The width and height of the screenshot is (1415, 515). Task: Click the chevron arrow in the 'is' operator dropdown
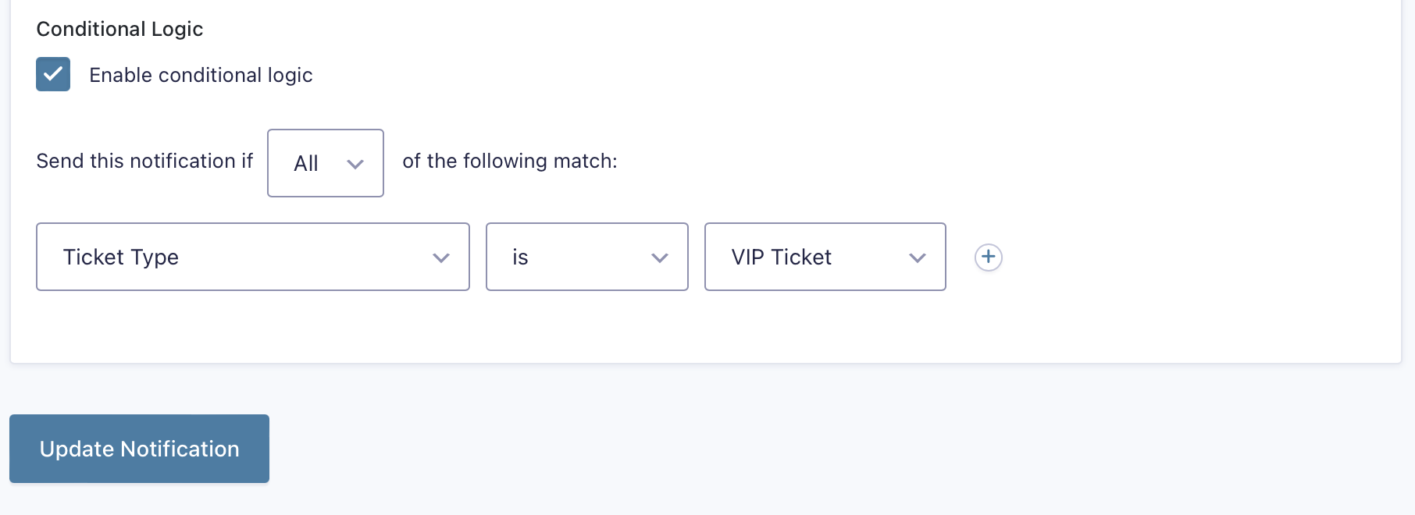point(660,258)
